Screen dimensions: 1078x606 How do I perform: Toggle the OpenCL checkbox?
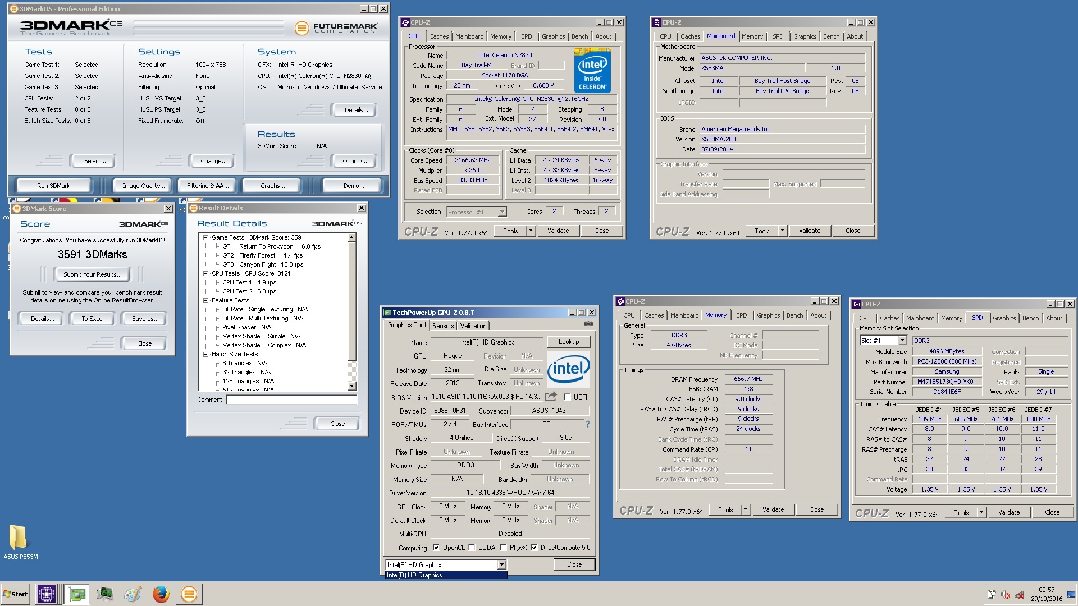click(x=436, y=548)
